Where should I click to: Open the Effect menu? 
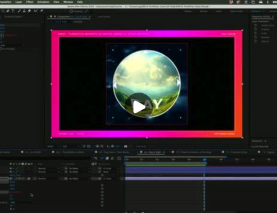(30, 2)
